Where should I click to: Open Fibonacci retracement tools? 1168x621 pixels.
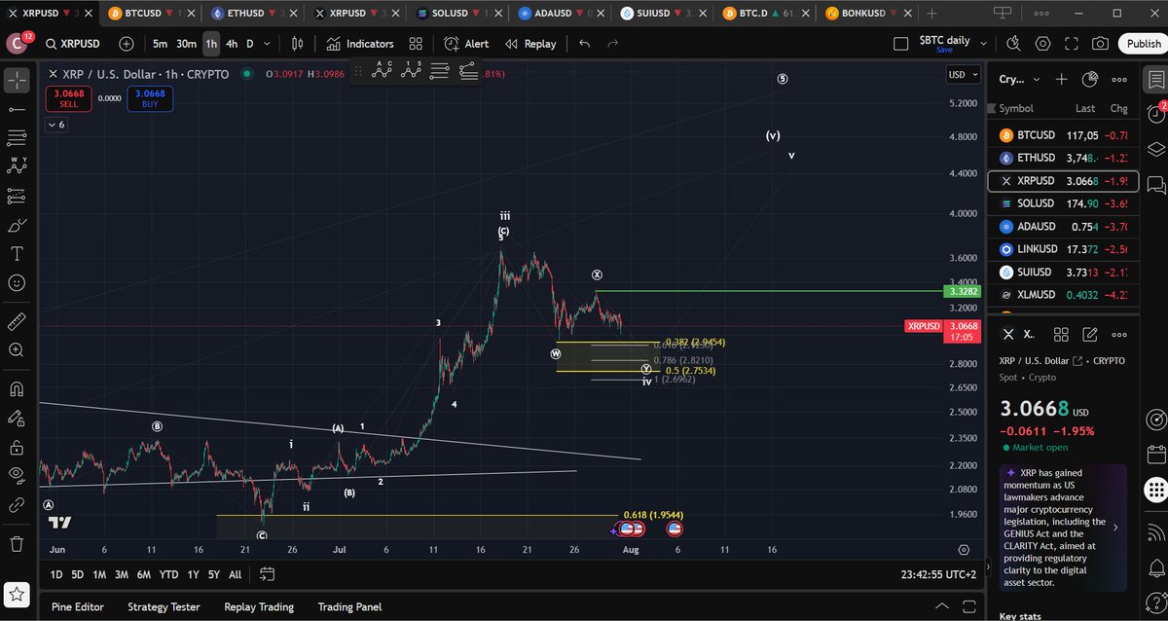pos(17,138)
